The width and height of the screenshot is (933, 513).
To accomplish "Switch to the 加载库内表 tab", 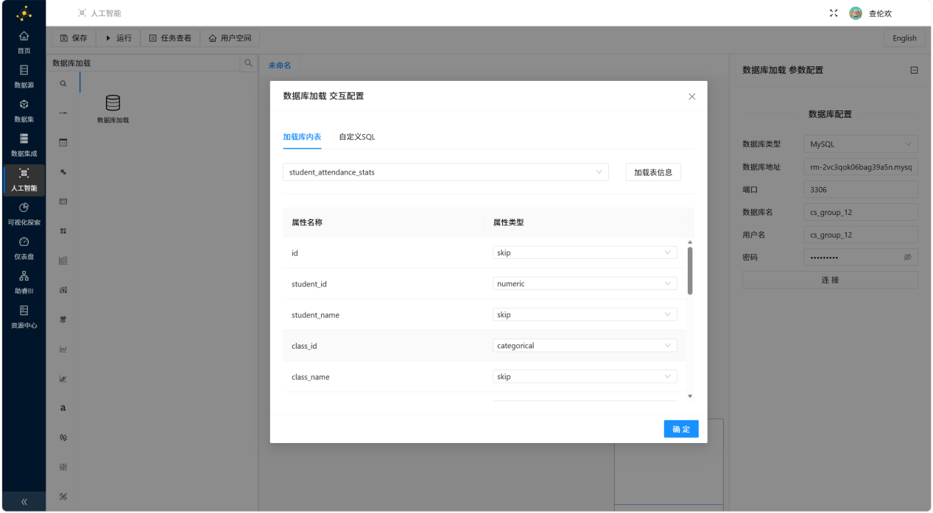I will 302,137.
